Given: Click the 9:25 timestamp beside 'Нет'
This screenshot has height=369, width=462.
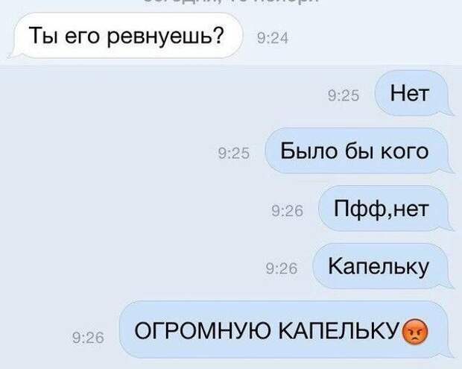Looking at the screenshot, I should point(344,95).
